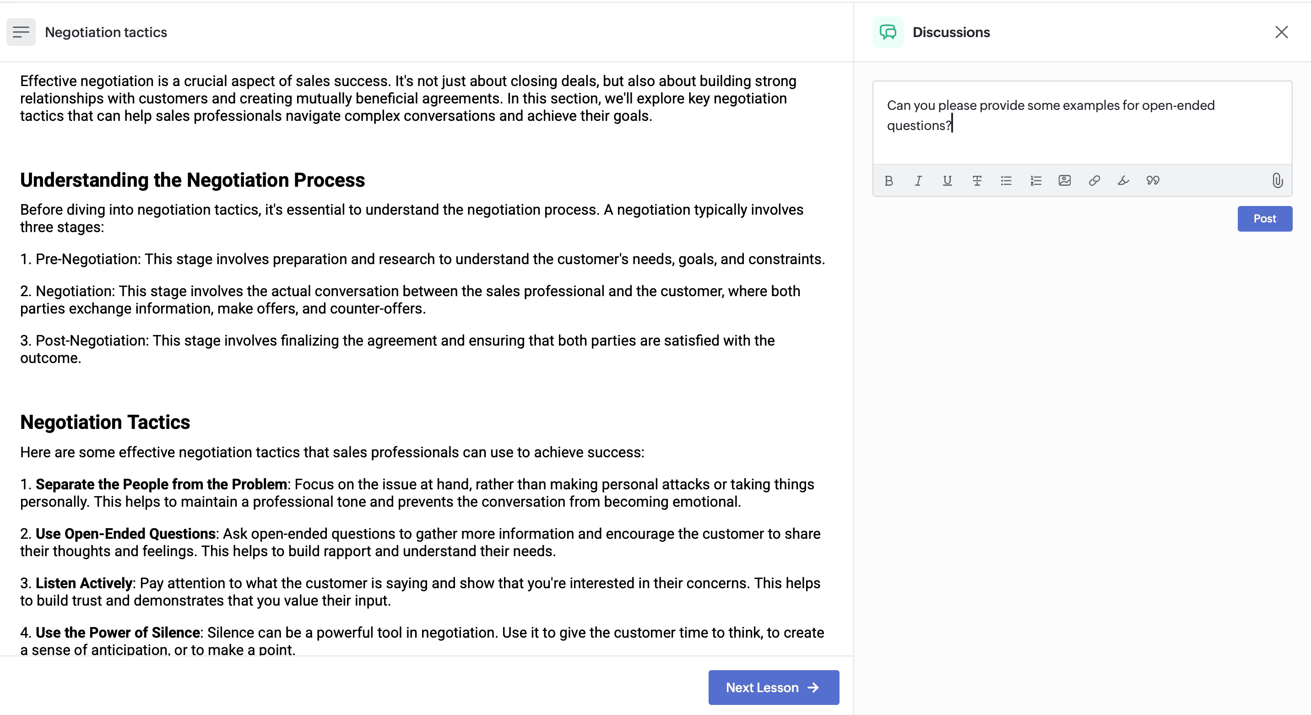Add a hyperlink to the comment

point(1094,181)
